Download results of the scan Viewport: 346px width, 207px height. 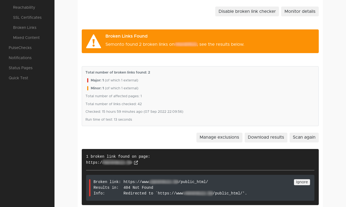266,137
